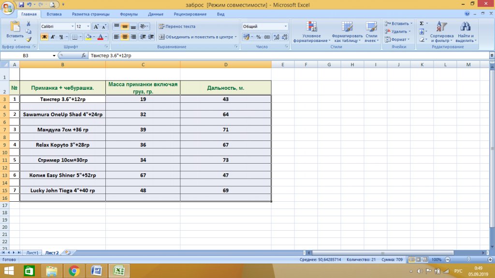The height and width of the screenshot is (278, 495).
Task: Click column C header
Action: point(143,65)
